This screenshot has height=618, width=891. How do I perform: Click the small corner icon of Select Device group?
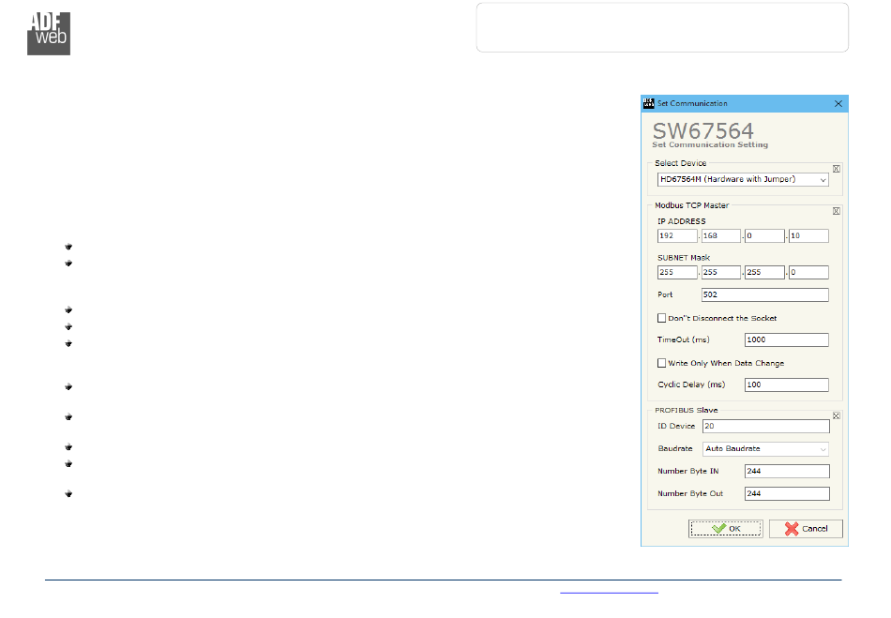[x=837, y=169]
